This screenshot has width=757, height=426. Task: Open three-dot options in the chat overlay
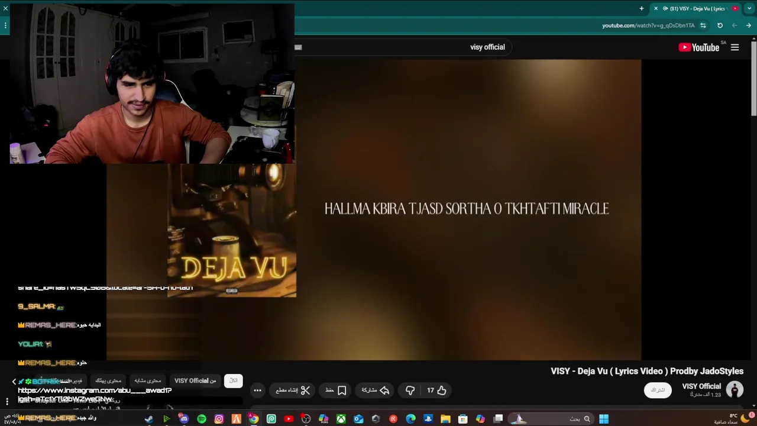7,402
